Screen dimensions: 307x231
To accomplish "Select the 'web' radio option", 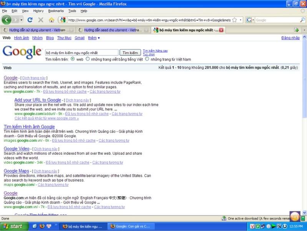I will coord(73,59).
